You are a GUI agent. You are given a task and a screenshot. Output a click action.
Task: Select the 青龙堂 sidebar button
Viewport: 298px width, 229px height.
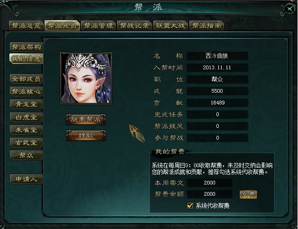pos(26,104)
